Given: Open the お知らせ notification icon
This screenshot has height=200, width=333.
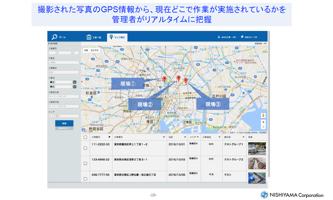Looking at the screenshot, I should pyautogui.click(x=242, y=37).
